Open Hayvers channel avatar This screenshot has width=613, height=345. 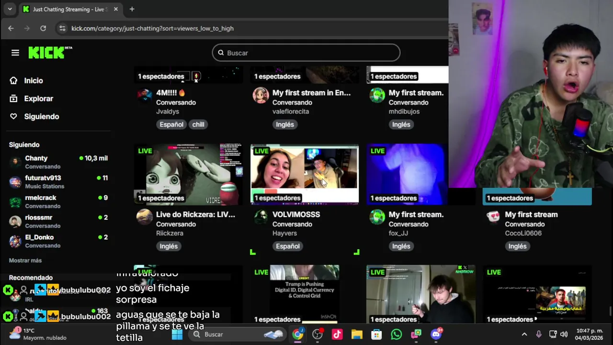tap(261, 217)
